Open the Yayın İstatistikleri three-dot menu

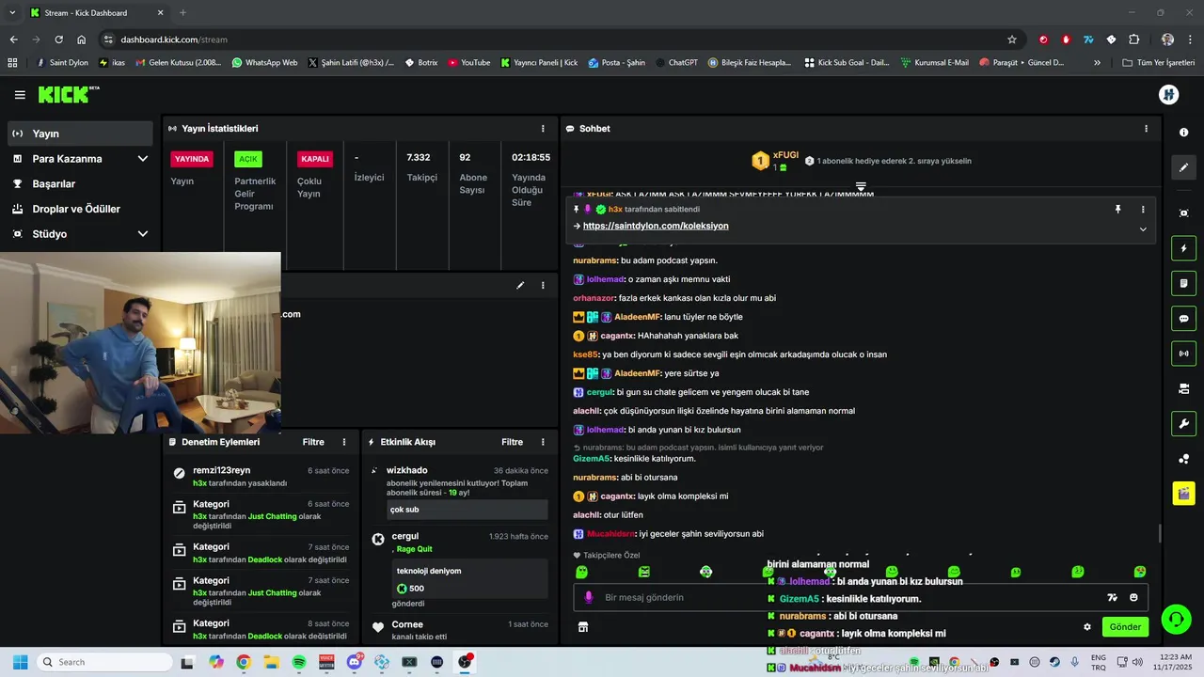543,129
